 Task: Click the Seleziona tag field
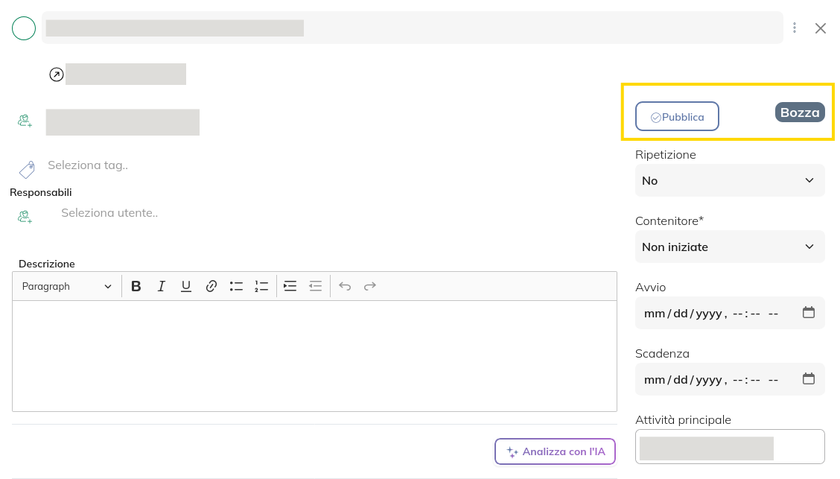[x=88, y=165]
